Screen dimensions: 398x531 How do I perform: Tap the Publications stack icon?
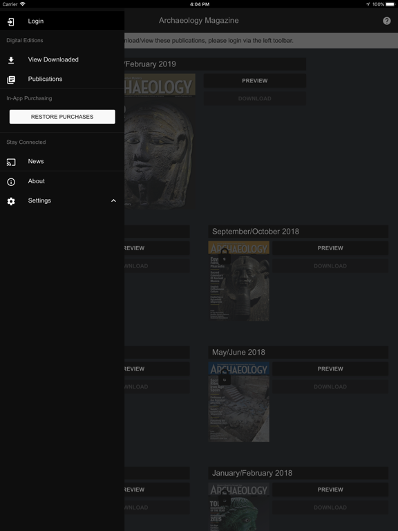tap(11, 80)
